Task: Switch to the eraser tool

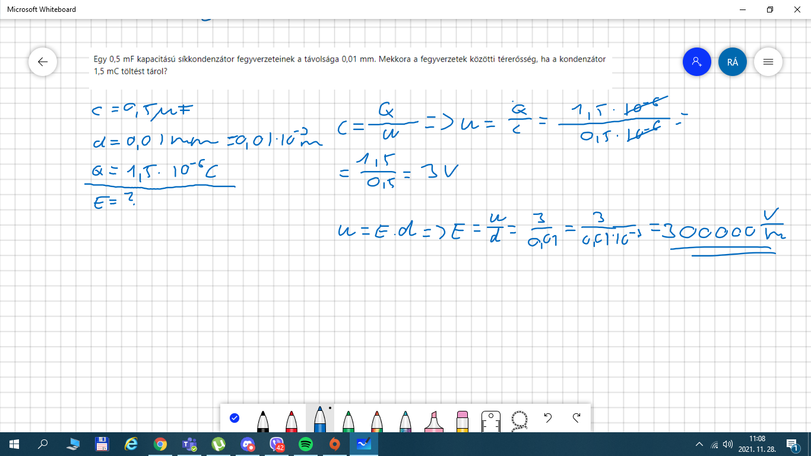Action: 462,420
